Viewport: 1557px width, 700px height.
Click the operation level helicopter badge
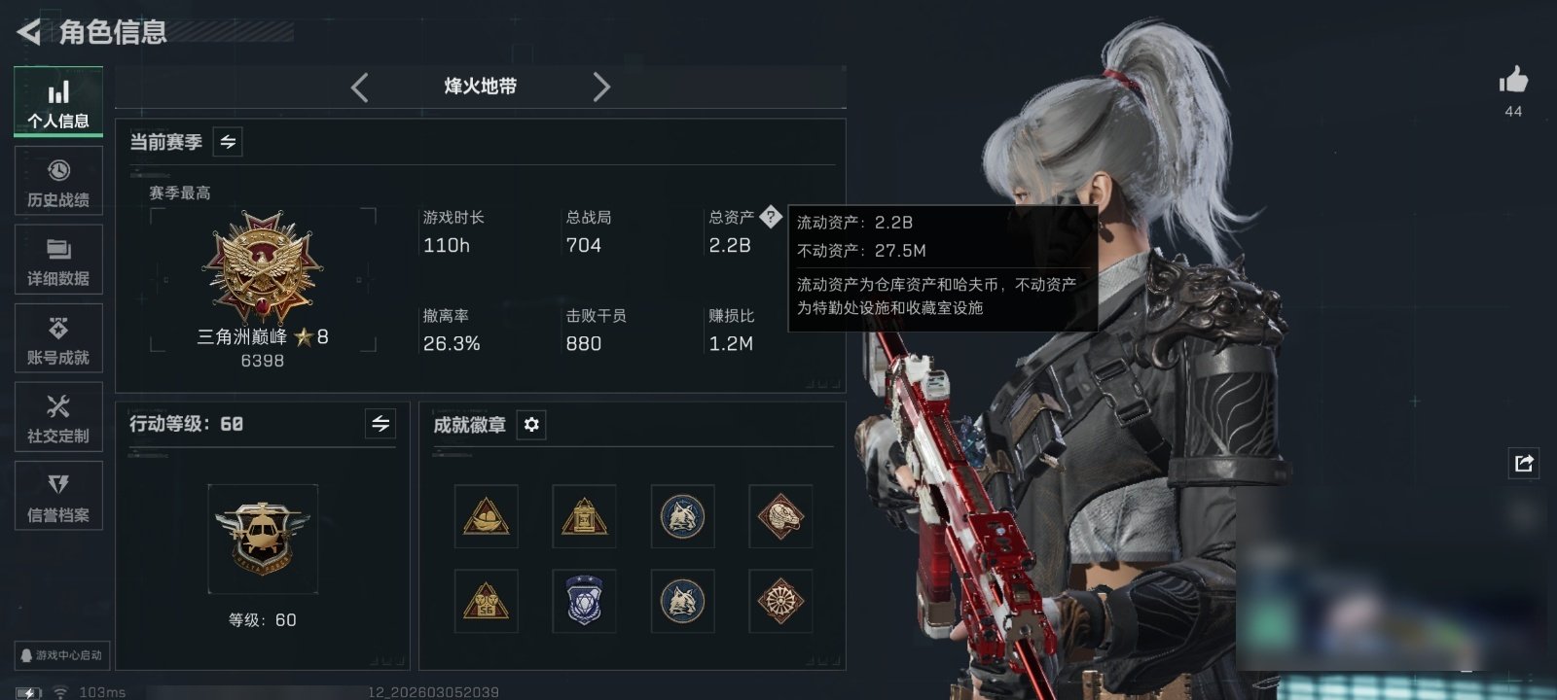(263, 539)
